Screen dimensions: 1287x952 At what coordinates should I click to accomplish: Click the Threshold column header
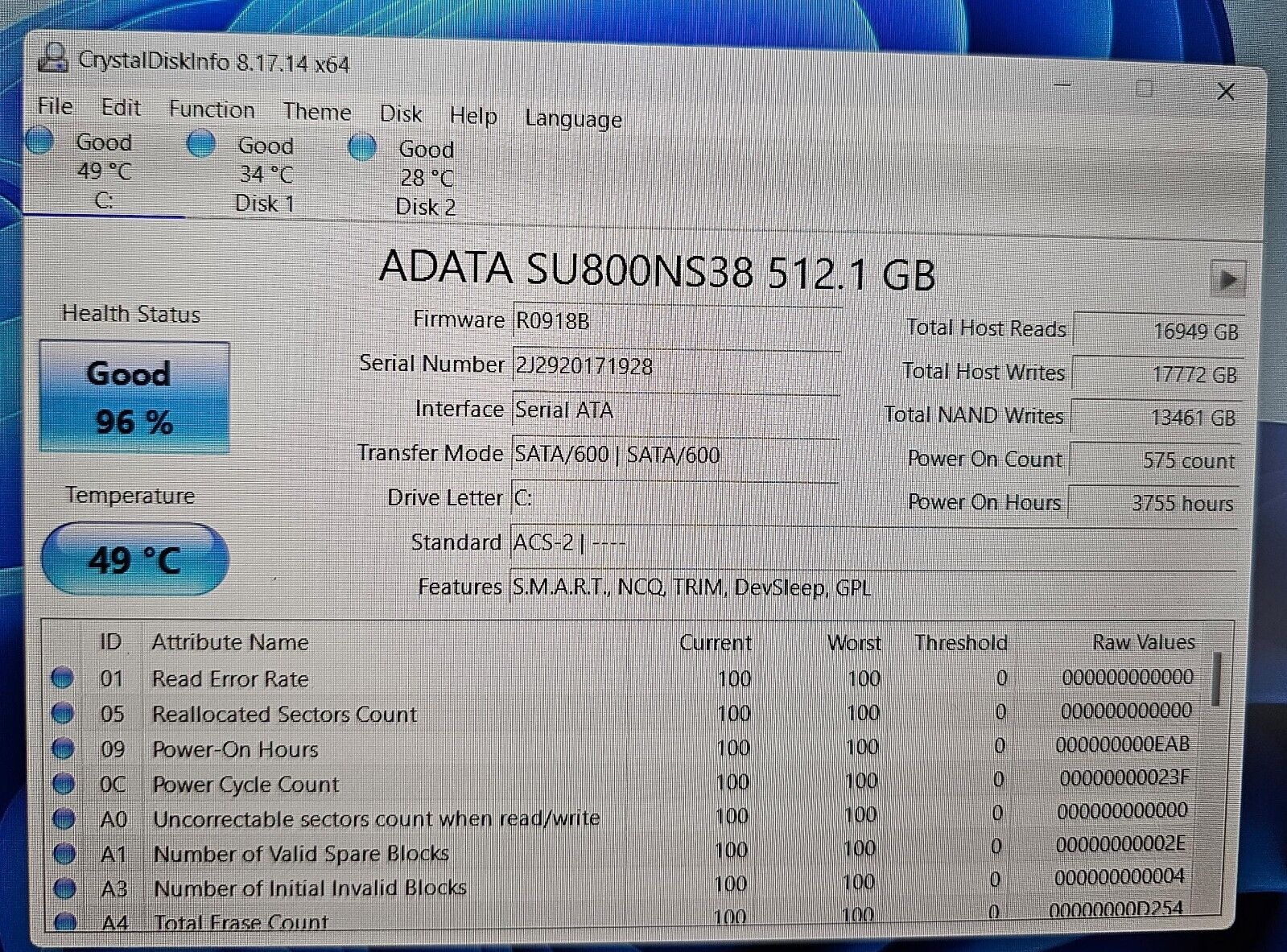[x=961, y=642]
